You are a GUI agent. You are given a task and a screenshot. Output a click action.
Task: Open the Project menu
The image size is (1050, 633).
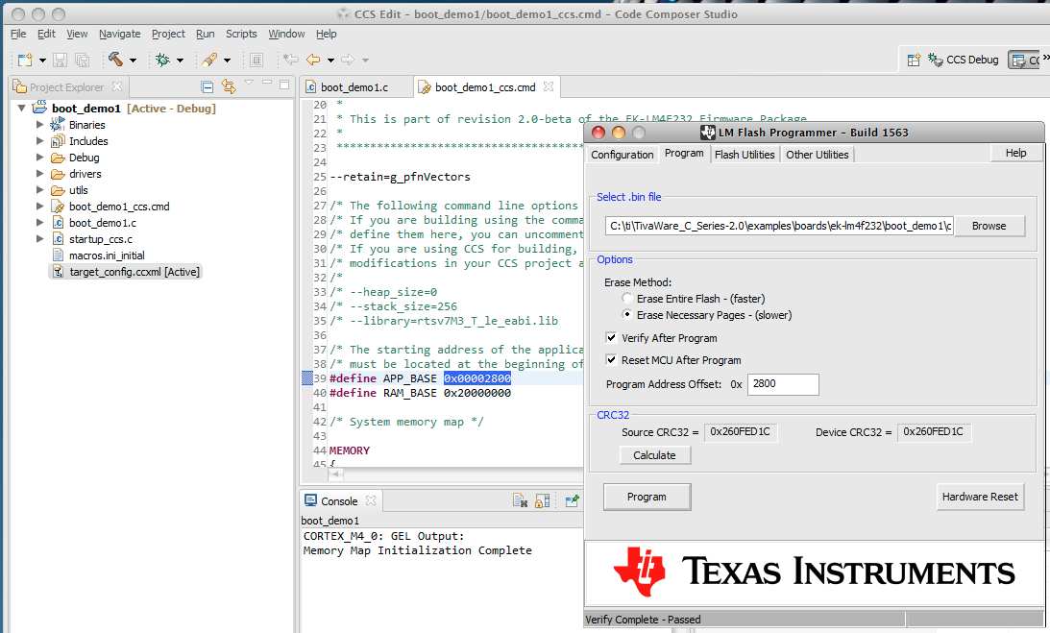168,34
